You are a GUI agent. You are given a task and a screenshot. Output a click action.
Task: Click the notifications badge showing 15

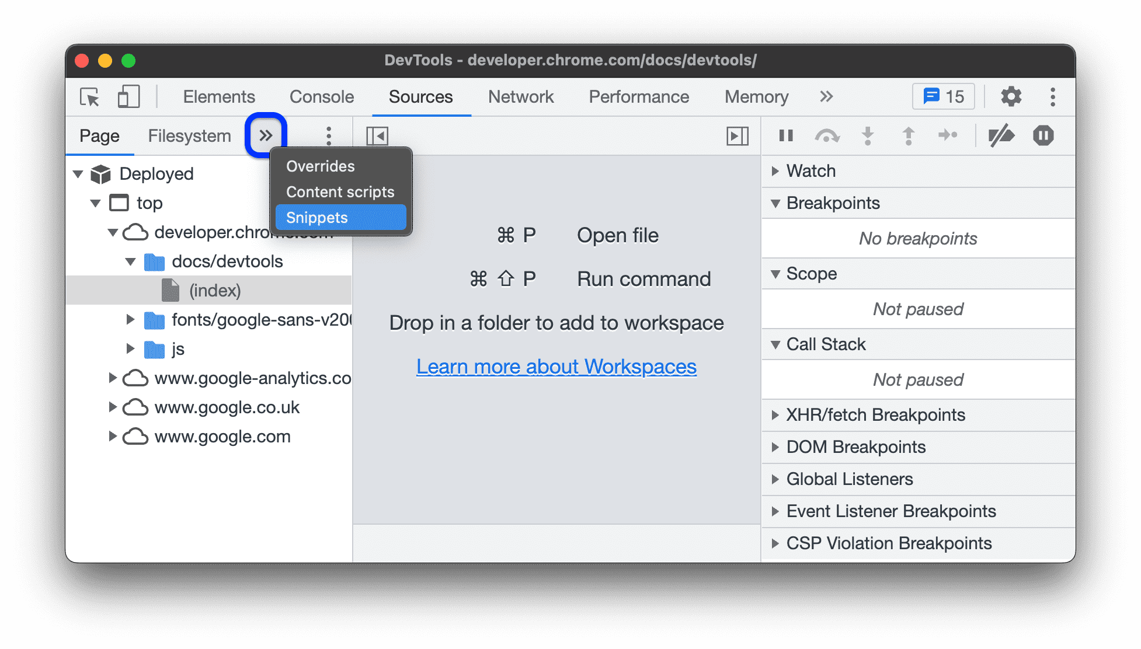pyautogui.click(x=949, y=96)
